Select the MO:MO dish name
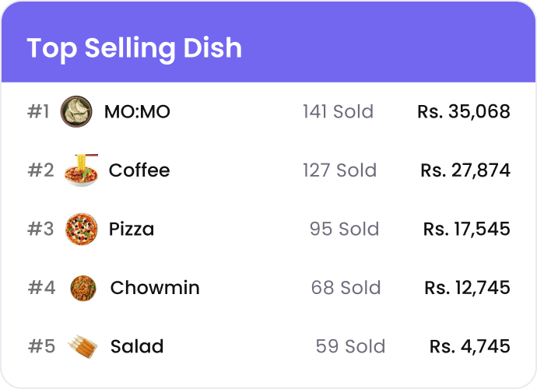 (137, 112)
